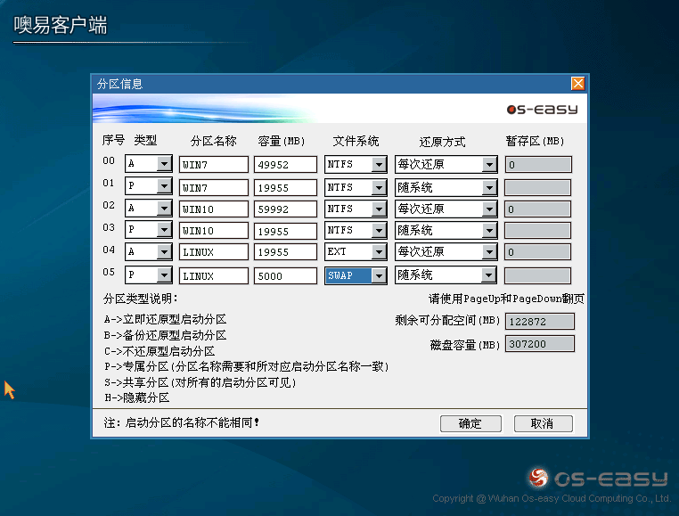Click WIN10 partition name field in row 02

tap(214, 209)
